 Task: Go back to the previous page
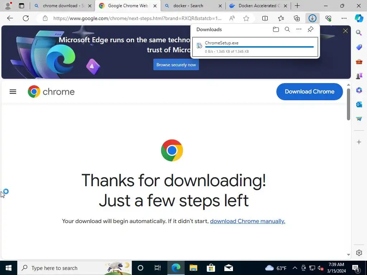10,18
